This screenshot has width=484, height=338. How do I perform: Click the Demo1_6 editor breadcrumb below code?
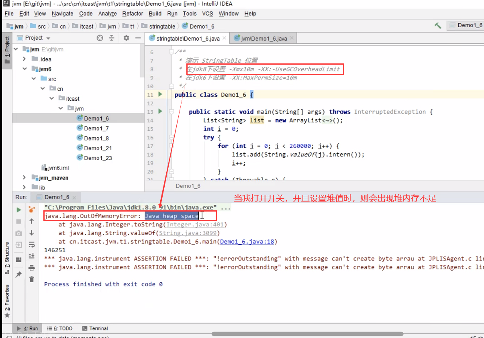click(x=188, y=186)
